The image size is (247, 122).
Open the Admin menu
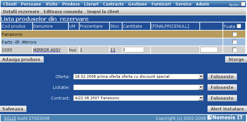202,4
